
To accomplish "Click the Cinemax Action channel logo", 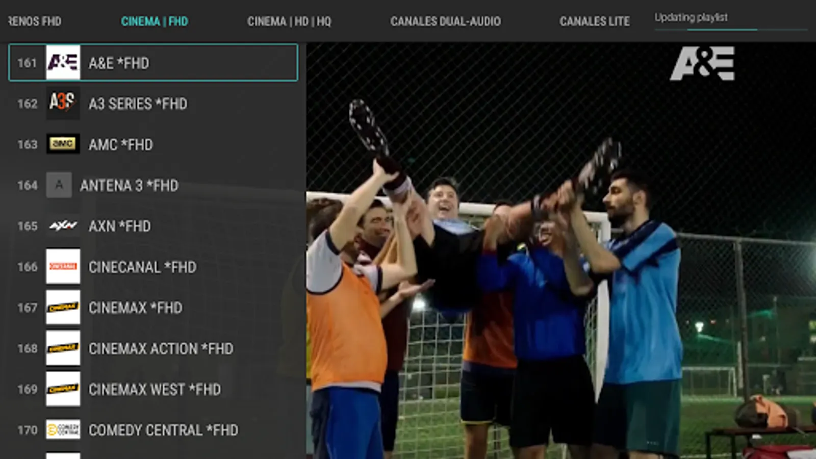I will click(63, 348).
